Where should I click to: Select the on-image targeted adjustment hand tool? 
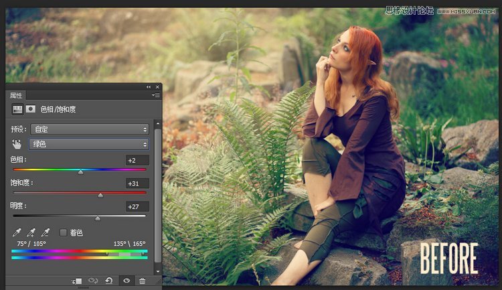tap(17, 144)
